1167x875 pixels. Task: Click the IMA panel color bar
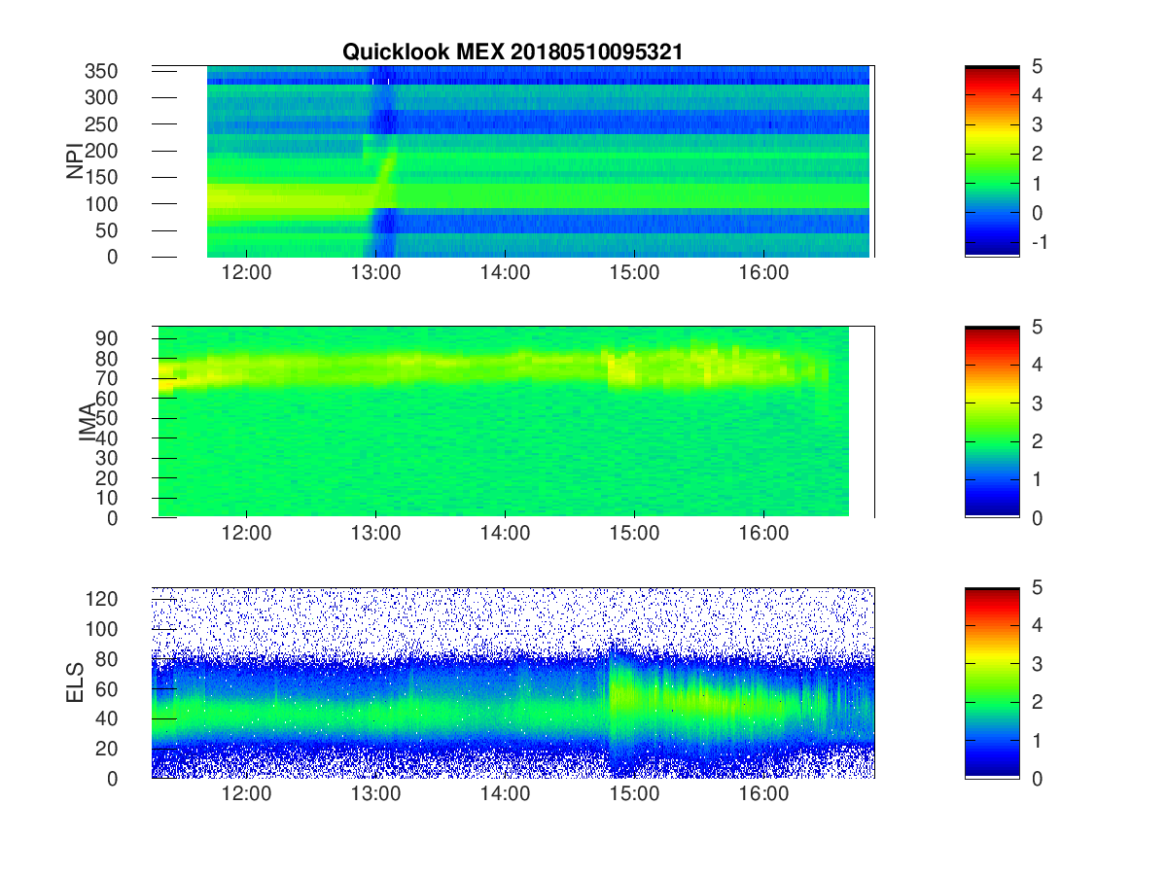point(992,422)
